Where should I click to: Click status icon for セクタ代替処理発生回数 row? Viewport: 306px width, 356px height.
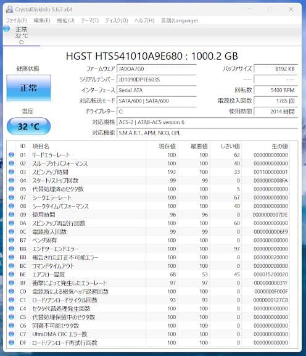pos(11,308)
